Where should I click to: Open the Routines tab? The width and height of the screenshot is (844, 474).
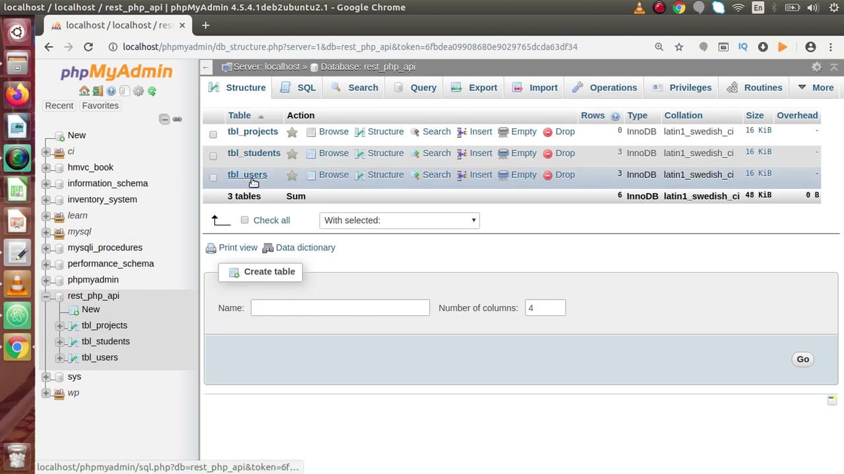point(755,88)
